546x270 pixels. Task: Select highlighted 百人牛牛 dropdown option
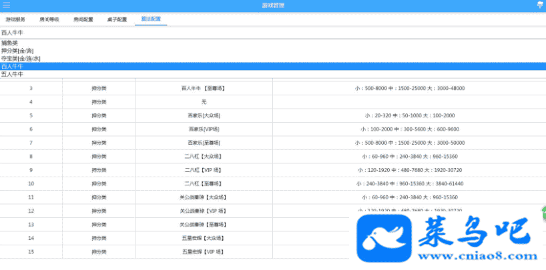[x=12, y=66]
